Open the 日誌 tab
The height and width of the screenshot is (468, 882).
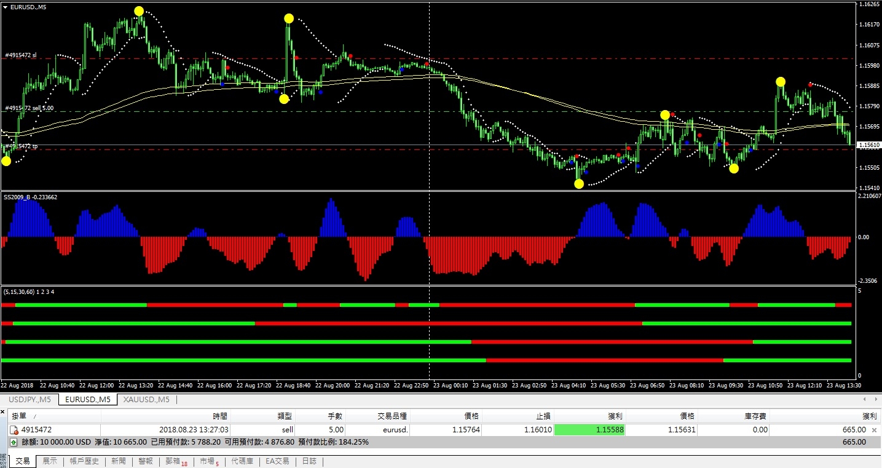[309, 461]
